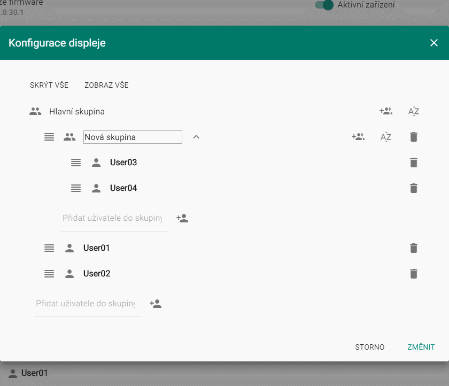Click the person icon of User04

[96, 188]
